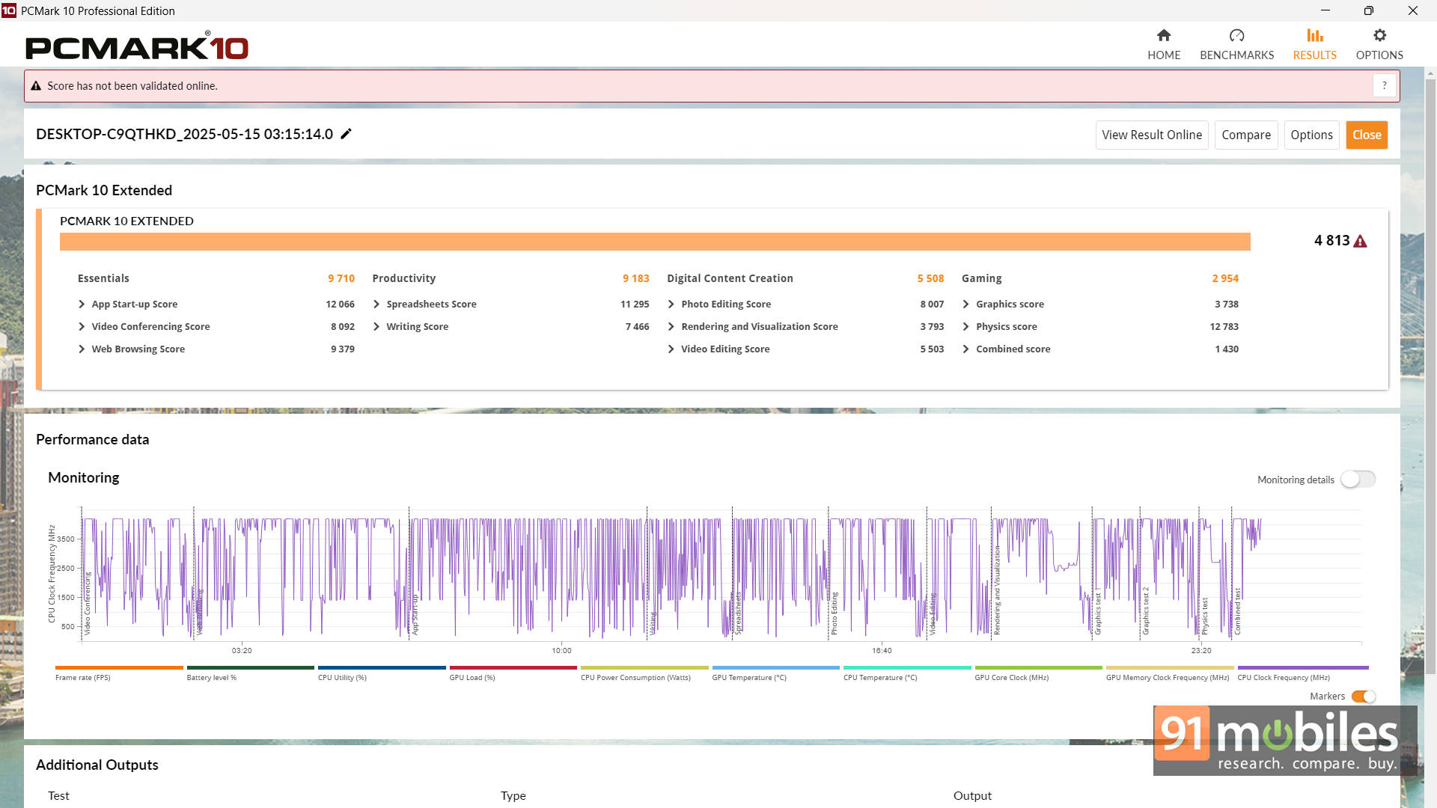The image size is (1437, 808).
Task: Expand Photo Editing Score row
Action: [671, 304]
